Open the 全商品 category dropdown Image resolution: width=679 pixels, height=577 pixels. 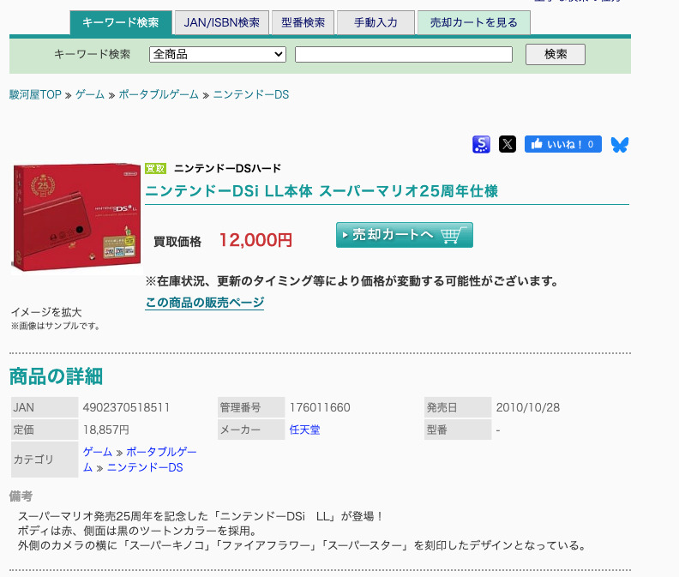tap(218, 55)
